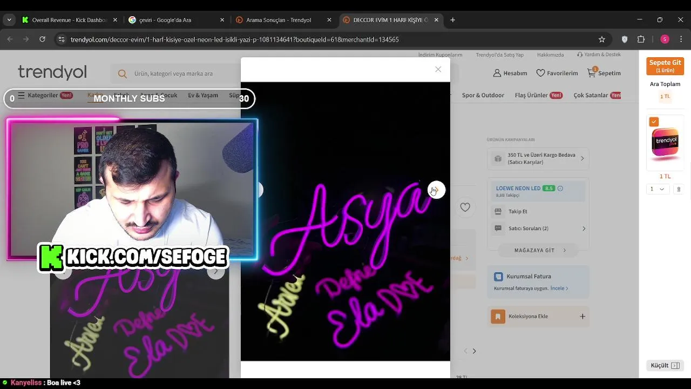This screenshot has width=691, height=389.
Task: Open İncele corporate invoice link
Action: tap(559, 289)
